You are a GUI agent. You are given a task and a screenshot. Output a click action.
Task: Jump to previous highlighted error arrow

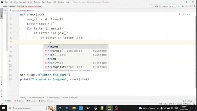tap(192, 14)
